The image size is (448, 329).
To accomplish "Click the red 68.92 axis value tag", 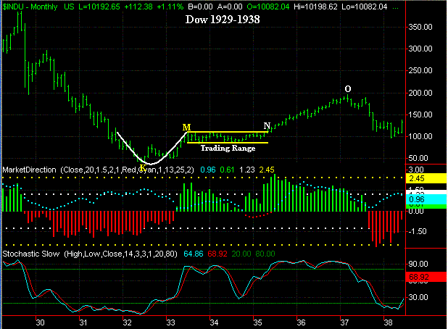I will pyautogui.click(x=426, y=277).
